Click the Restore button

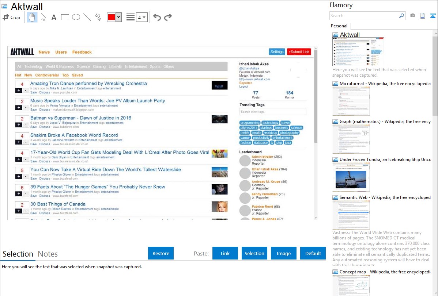(x=161, y=253)
